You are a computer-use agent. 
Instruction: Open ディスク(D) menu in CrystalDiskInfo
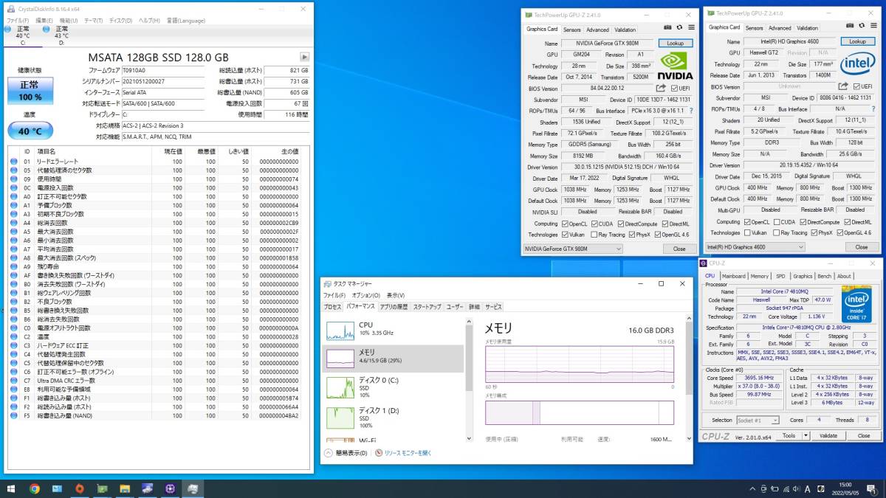point(122,20)
